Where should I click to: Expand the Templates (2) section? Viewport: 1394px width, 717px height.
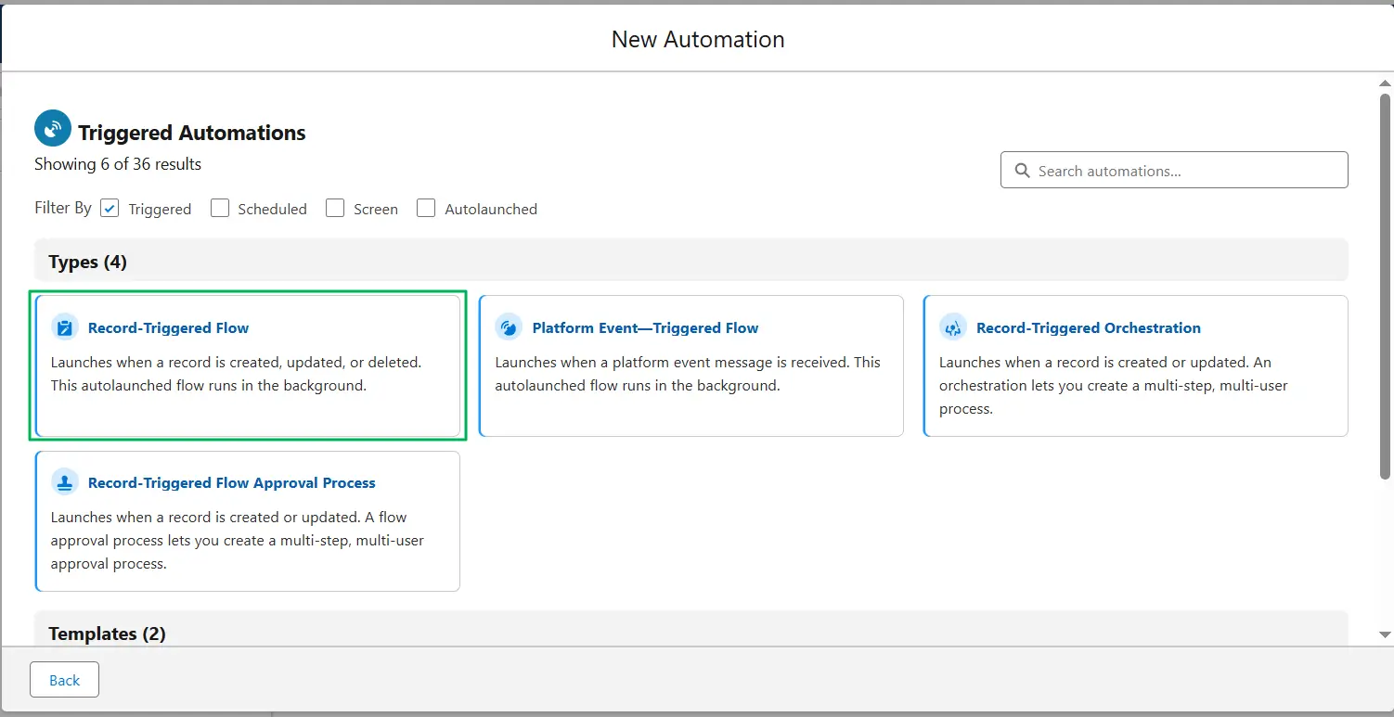pyautogui.click(x=107, y=634)
